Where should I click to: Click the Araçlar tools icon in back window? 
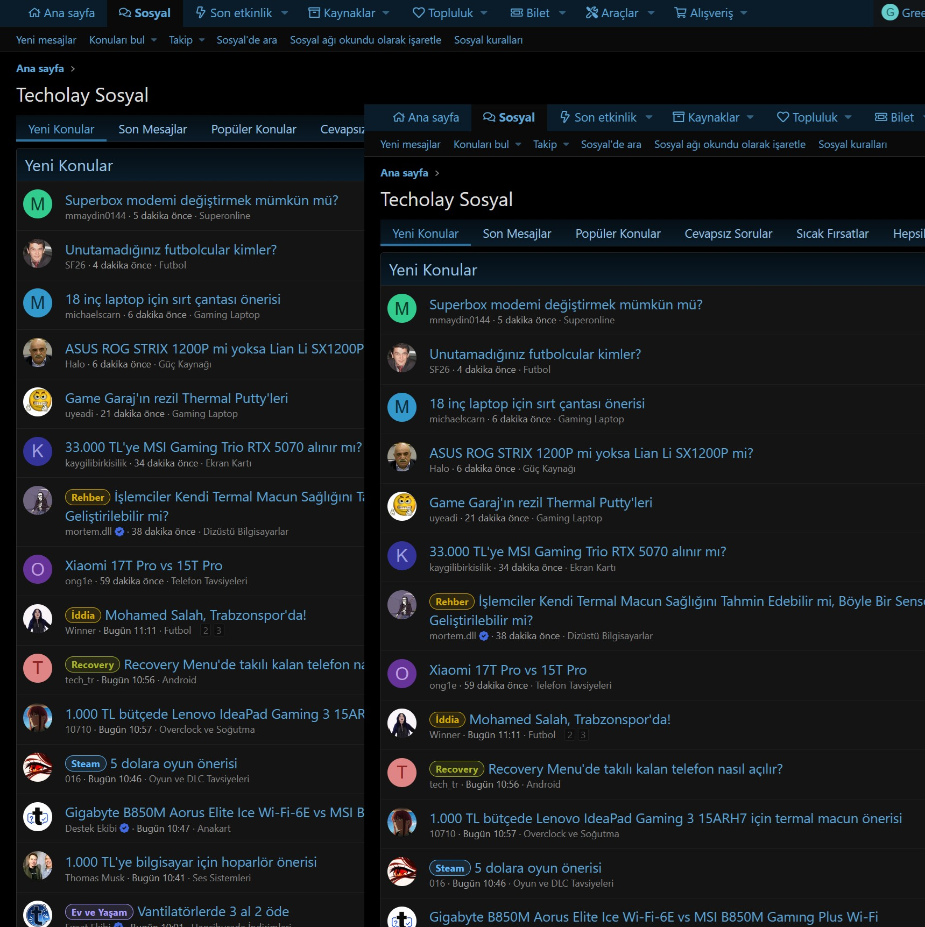(x=591, y=13)
